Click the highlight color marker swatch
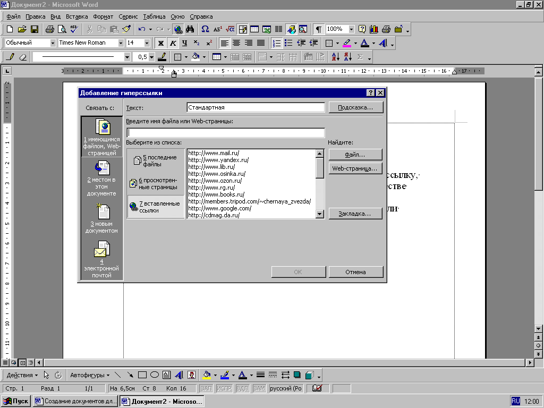The height and width of the screenshot is (408, 544). tap(346, 43)
